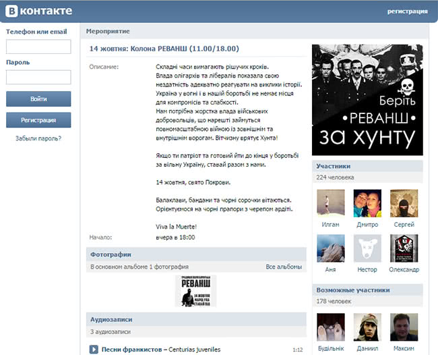Viewport: 438px width, 355px height.
Task: Click the Забыли пароль? link
Action: pos(38,138)
